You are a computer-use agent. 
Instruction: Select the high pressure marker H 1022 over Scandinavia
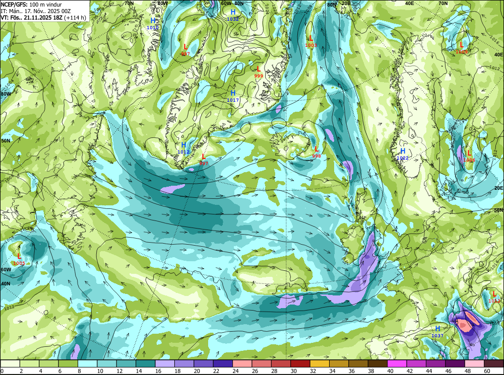[402, 154]
